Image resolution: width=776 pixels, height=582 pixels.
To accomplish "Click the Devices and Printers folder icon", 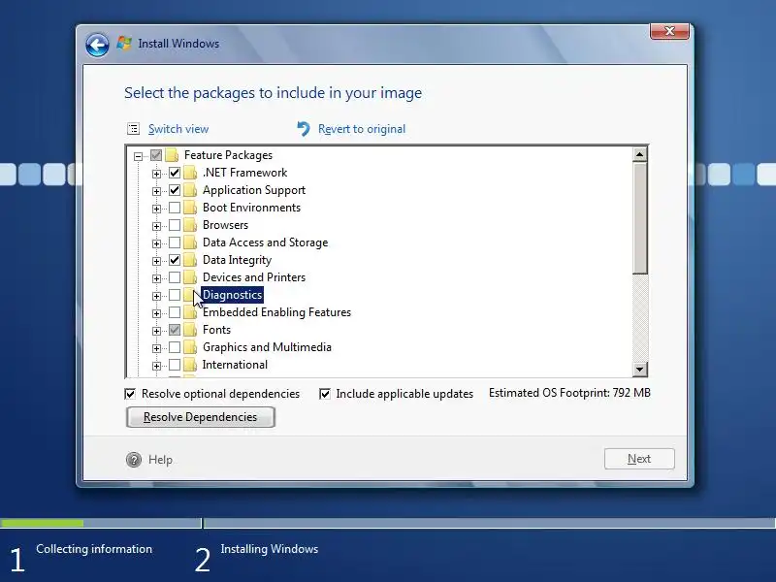I will pos(190,277).
